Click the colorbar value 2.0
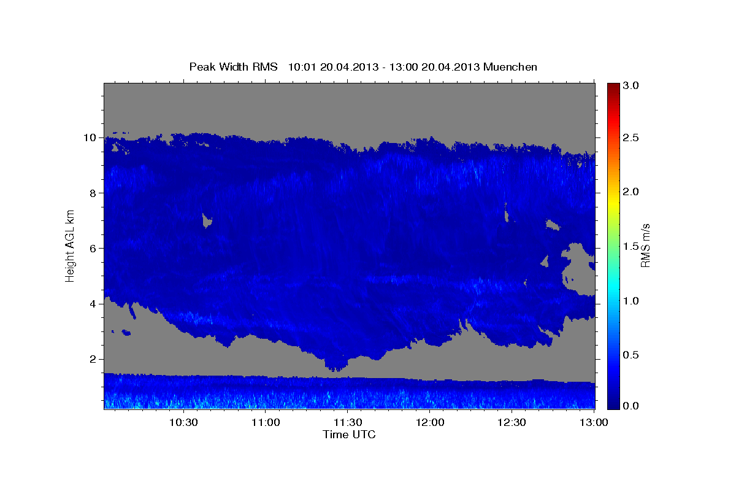The image size is (736, 491). 632,191
